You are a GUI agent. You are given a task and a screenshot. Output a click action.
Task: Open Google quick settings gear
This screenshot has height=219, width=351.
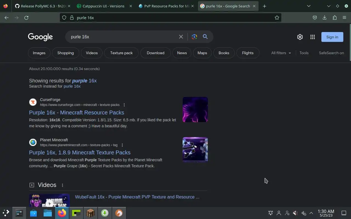(300, 37)
